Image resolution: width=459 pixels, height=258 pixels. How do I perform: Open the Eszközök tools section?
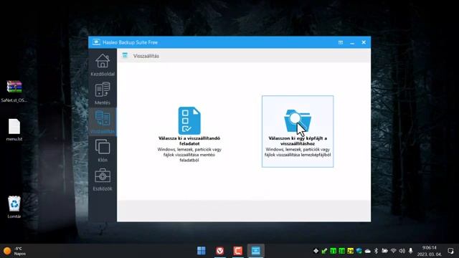pyautogui.click(x=103, y=179)
